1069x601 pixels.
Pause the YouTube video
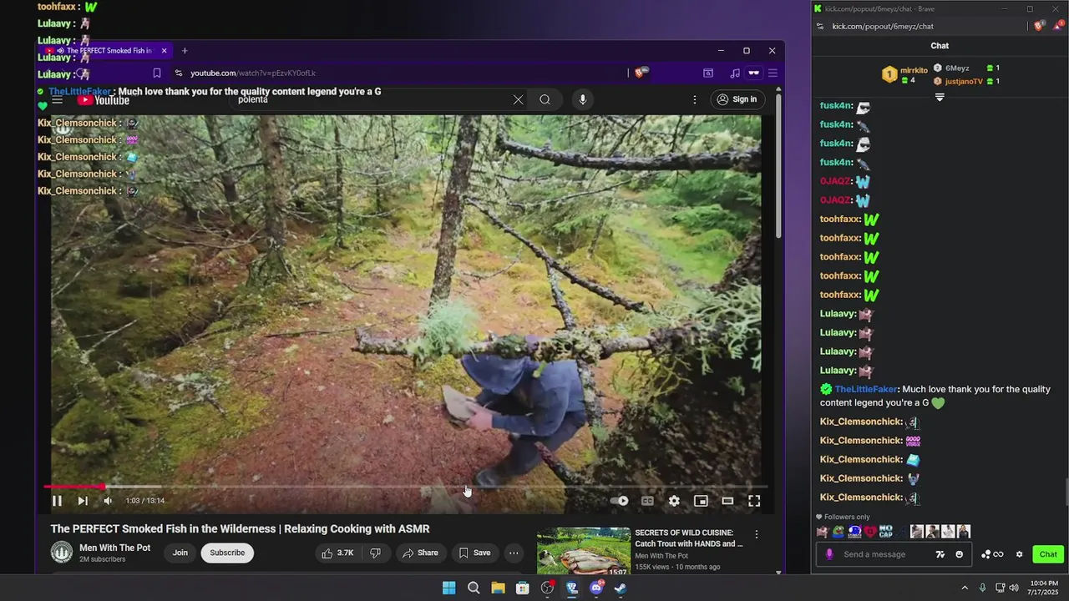57,501
